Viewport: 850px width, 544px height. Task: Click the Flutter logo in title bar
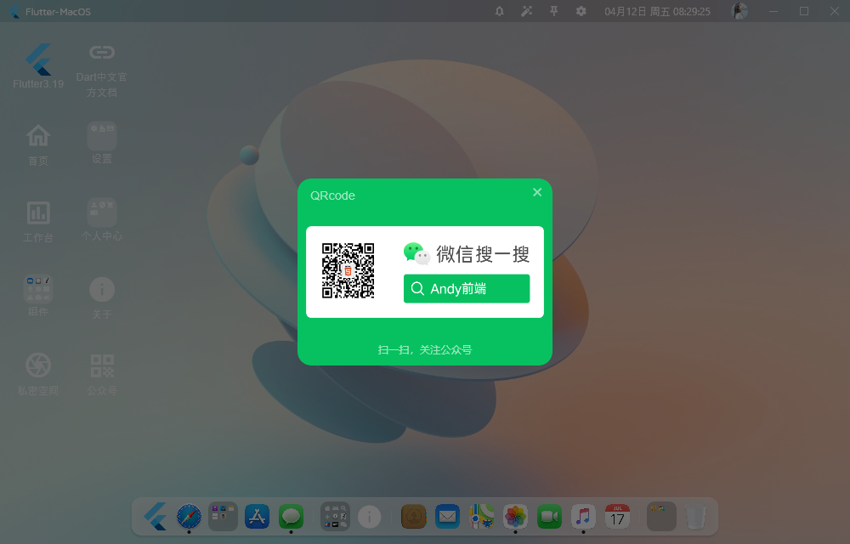14,11
